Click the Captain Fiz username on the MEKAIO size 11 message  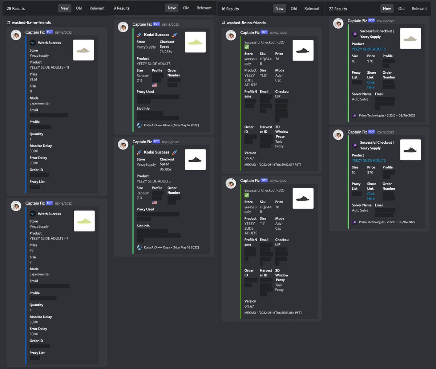click(x=250, y=181)
